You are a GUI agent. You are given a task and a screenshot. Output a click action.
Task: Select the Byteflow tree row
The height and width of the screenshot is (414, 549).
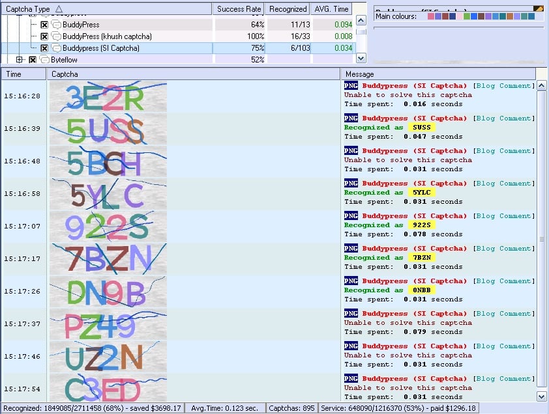pyautogui.click(x=177, y=60)
